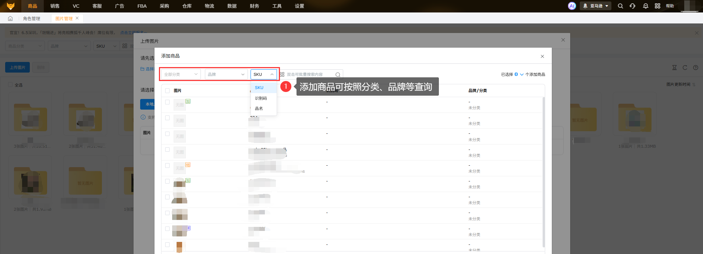
Task: Open the 工具 top menu
Action: [277, 6]
